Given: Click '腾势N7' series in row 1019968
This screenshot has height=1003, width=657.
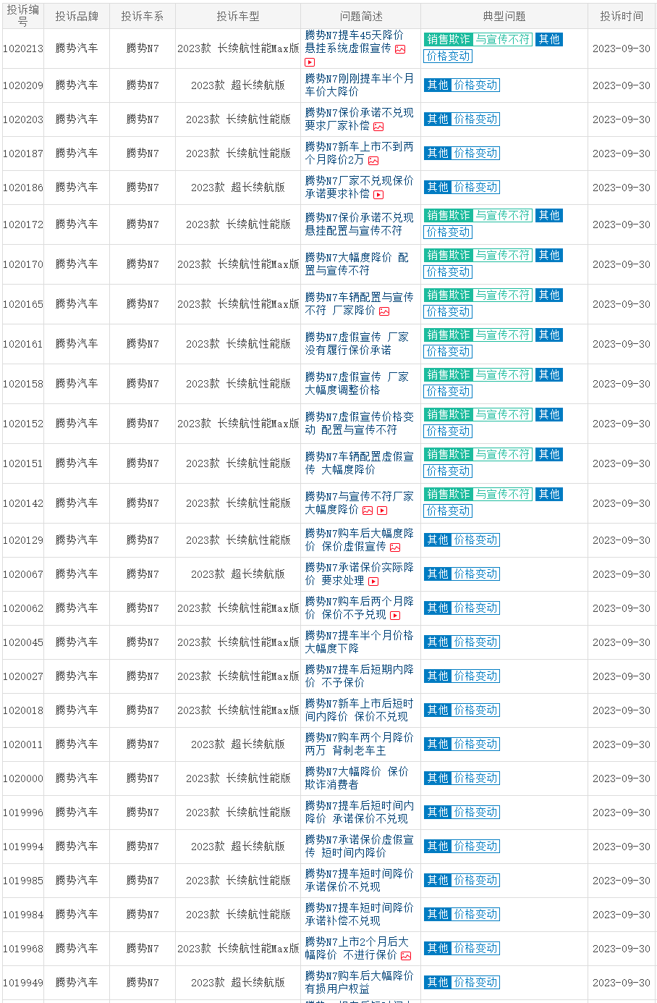Looking at the screenshot, I should (143, 949).
